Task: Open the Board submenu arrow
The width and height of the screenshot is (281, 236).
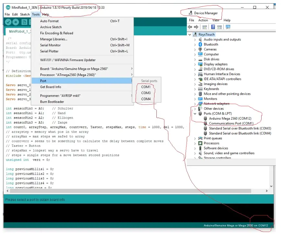Action: click(x=132, y=69)
